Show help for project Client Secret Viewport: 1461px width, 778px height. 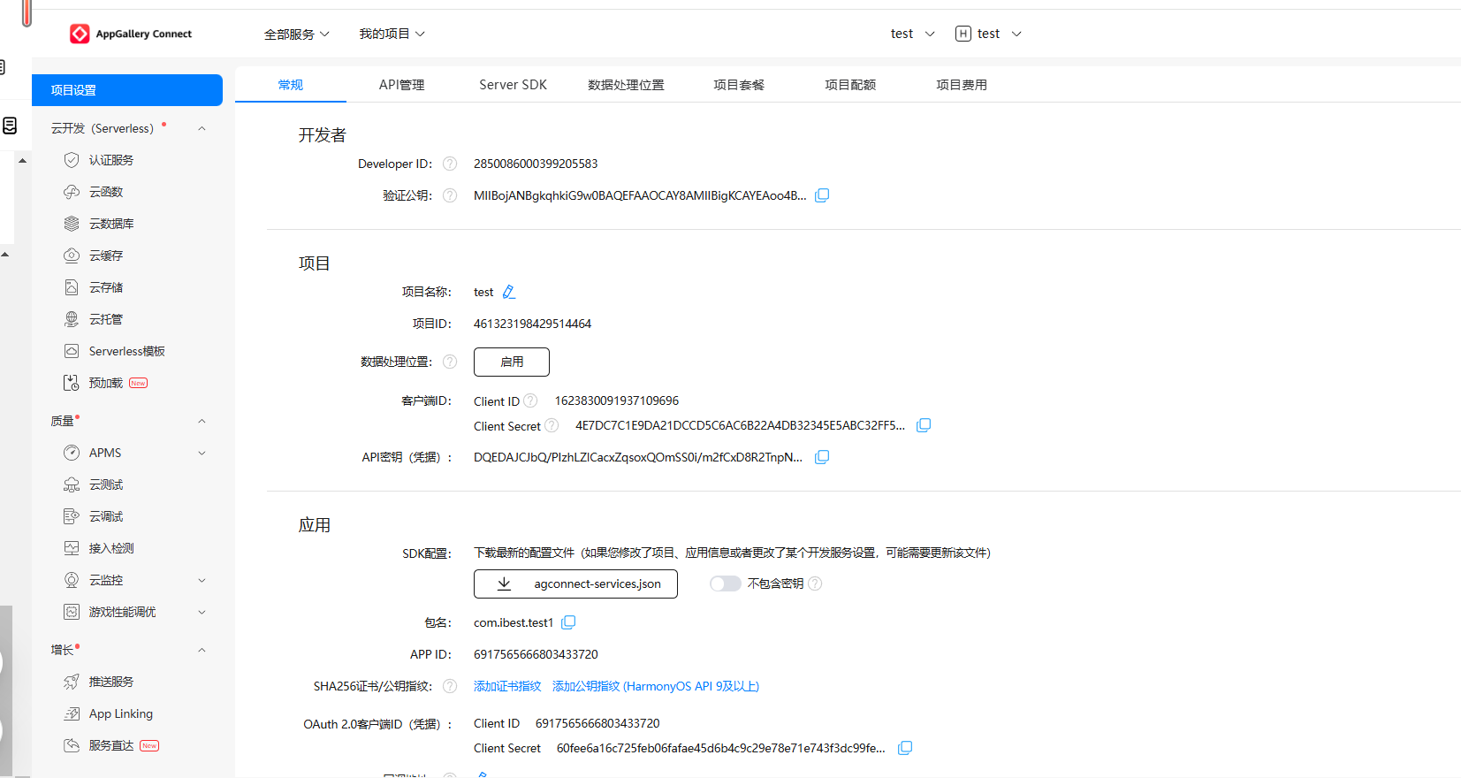tap(552, 425)
